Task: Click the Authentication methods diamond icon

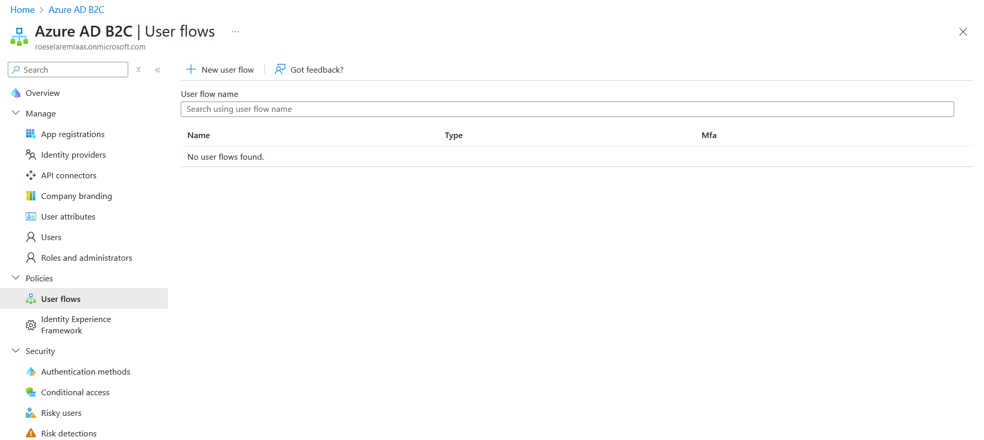Action: click(x=31, y=371)
